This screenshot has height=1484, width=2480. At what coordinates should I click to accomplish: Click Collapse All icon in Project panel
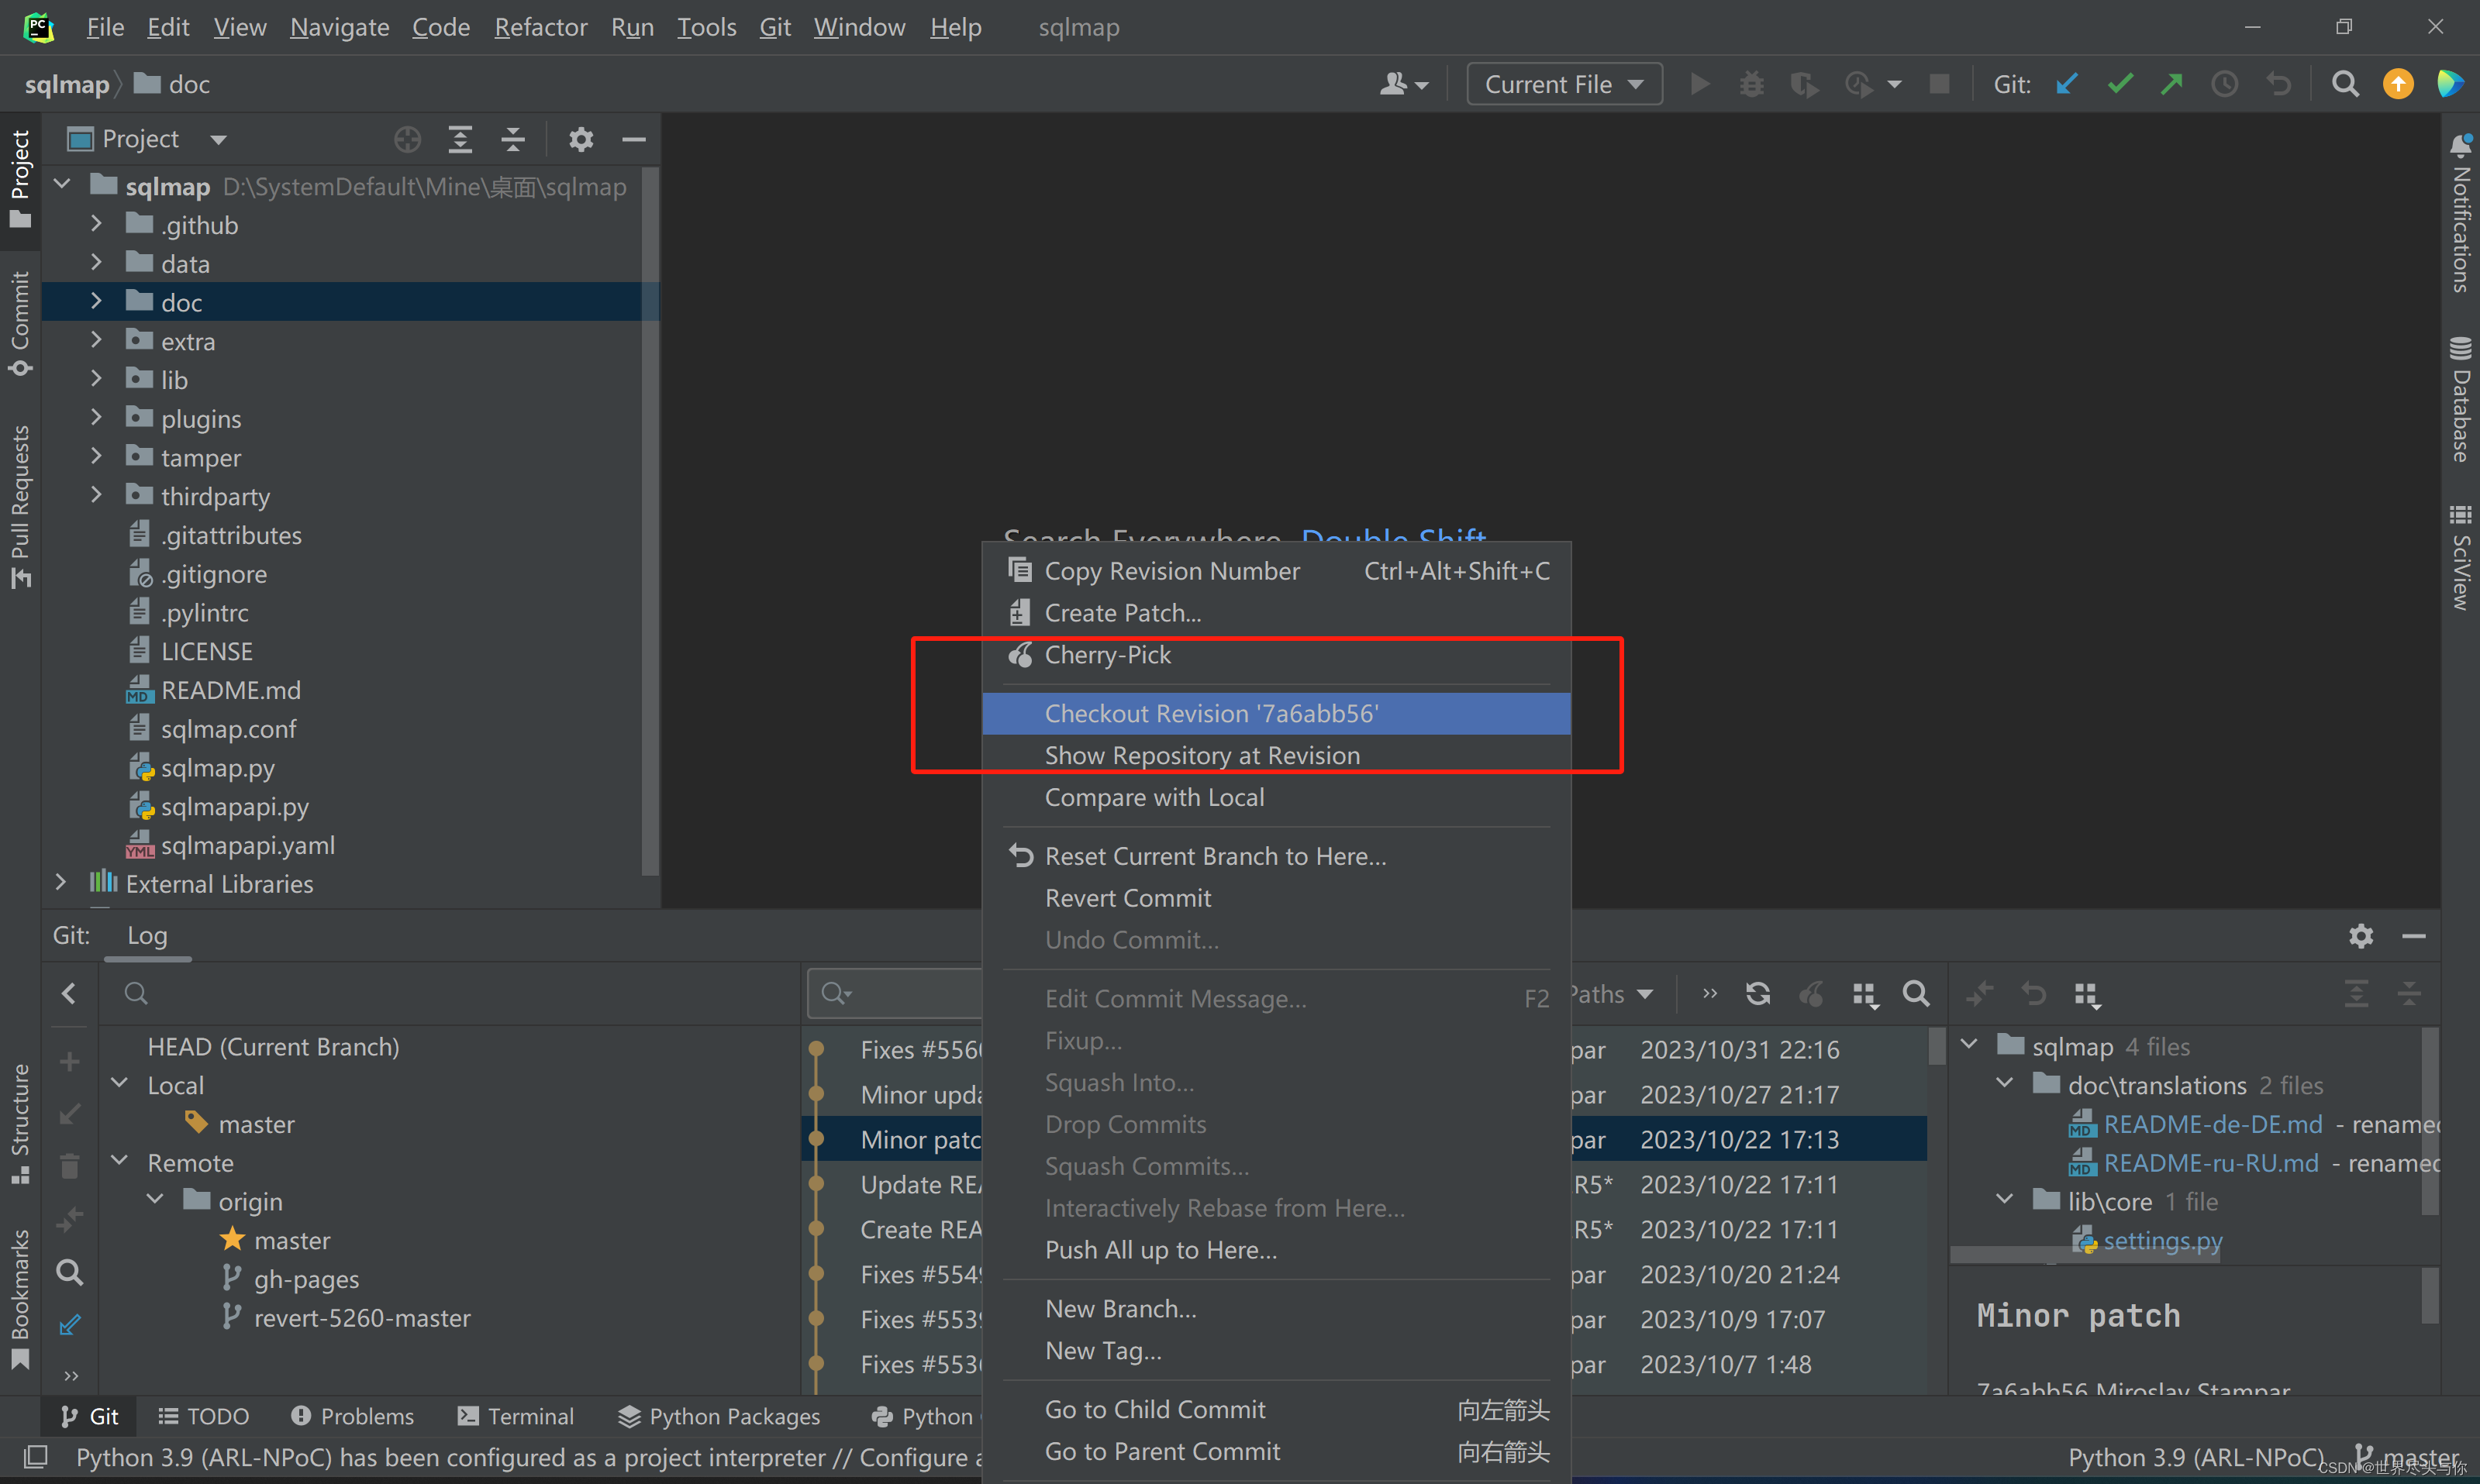513,139
